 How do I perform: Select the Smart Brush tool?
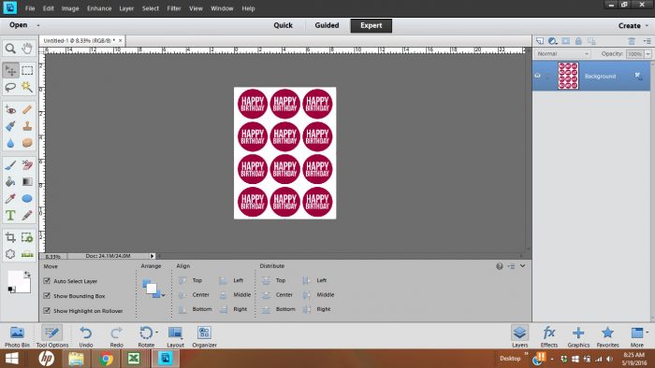tap(10, 126)
